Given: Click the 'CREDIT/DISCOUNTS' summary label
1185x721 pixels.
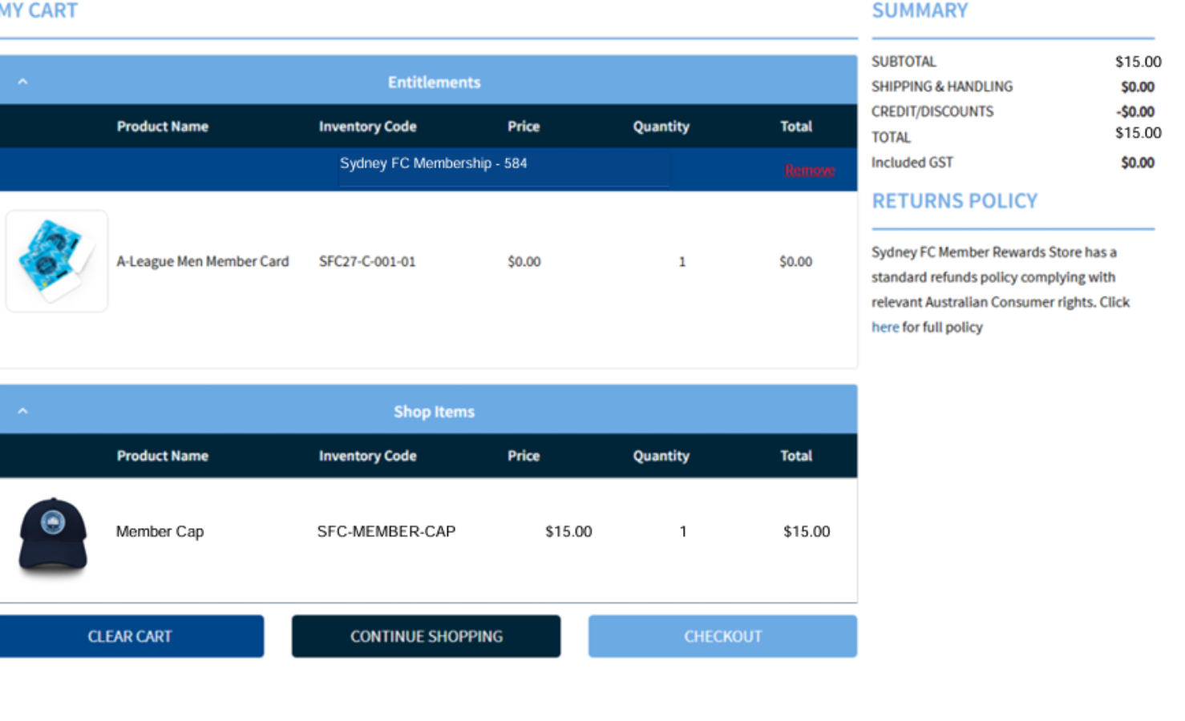Looking at the screenshot, I should click(932, 111).
